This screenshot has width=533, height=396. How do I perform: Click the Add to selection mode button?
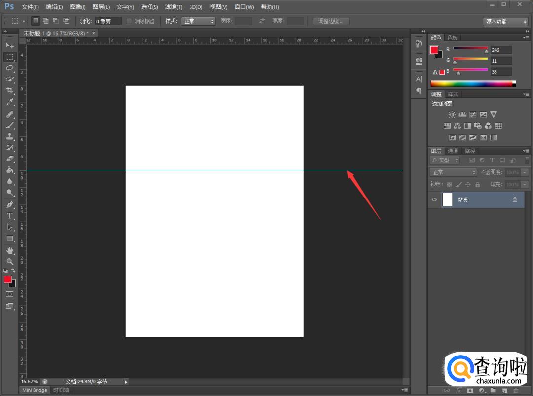pyautogui.click(x=45, y=21)
